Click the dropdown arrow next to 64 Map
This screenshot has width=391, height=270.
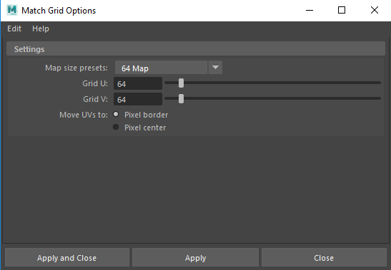[215, 68]
